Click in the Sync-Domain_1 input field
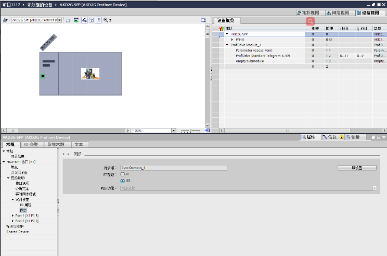The image size is (387, 256). point(174,168)
